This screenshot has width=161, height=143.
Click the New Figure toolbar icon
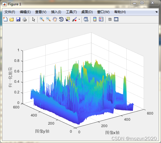[x=5, y=19]
